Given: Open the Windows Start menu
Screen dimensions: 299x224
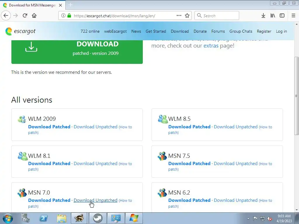Looking at the screenshot, I should 8,218.
